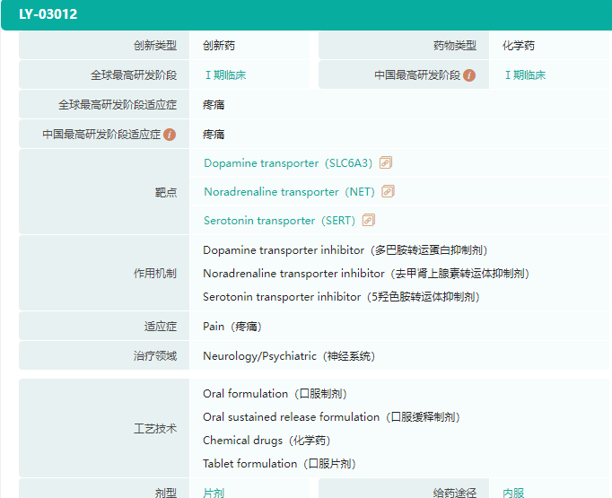Viewport: 612px width, 498px height.
Task: Click the edit icon beside Noradrenaline transporter (NET)
Action: coord(388,192)
